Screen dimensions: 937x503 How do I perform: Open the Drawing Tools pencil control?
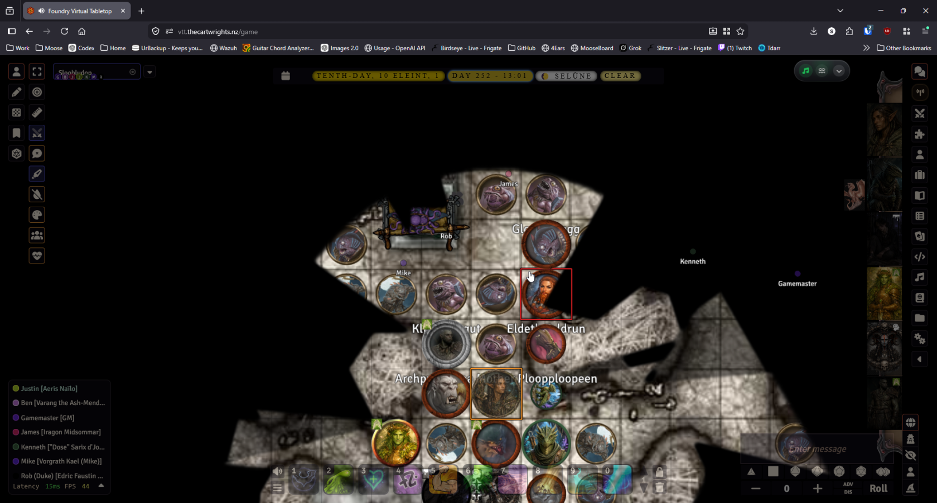point(17,92)
